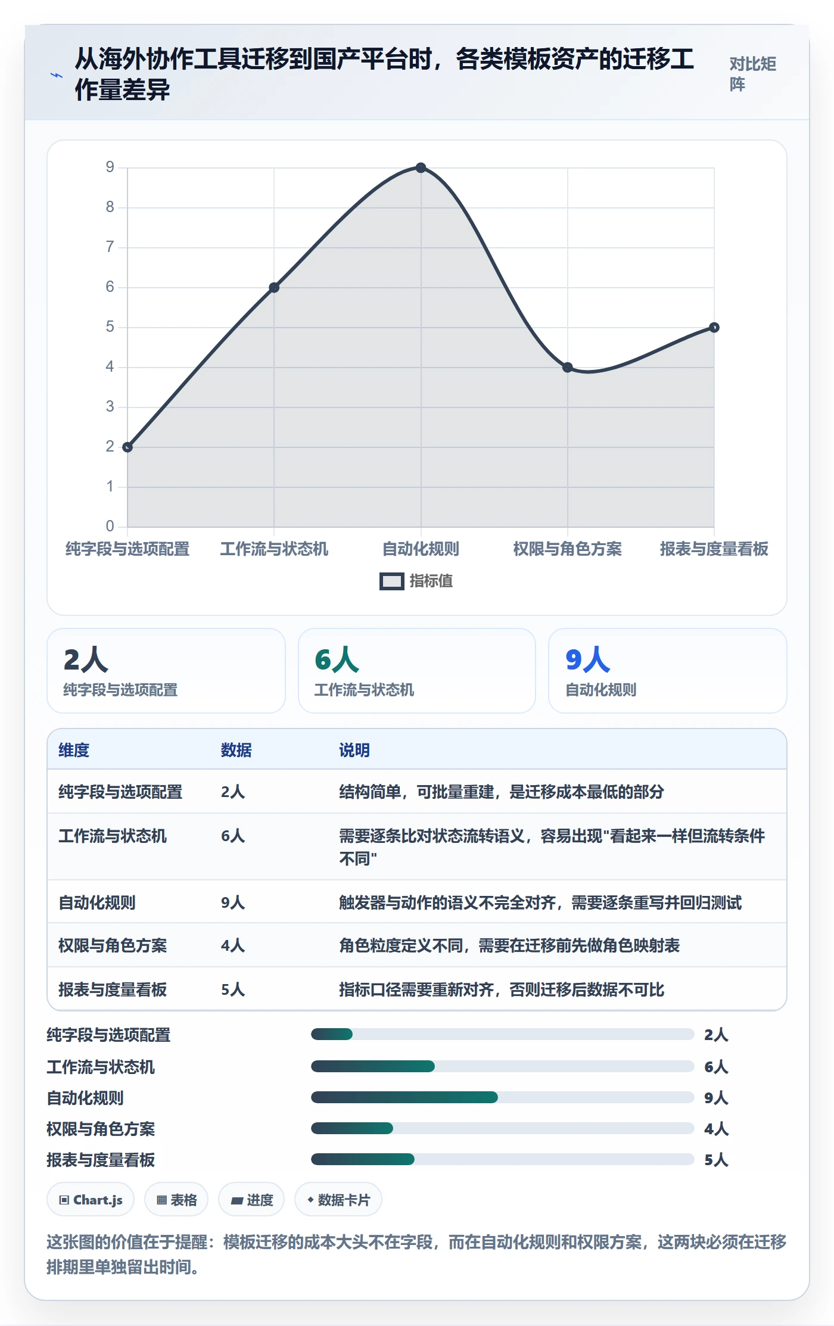Click the x-axis label 报表与度量看板 under the chart
The height and width of the screenshot is (1326, 834).
[x=714, y=549]
